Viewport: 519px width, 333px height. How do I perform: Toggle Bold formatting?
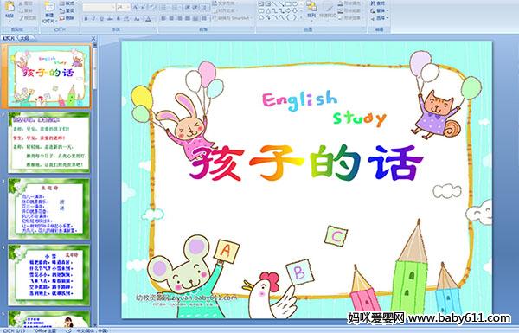coord(86,19)
